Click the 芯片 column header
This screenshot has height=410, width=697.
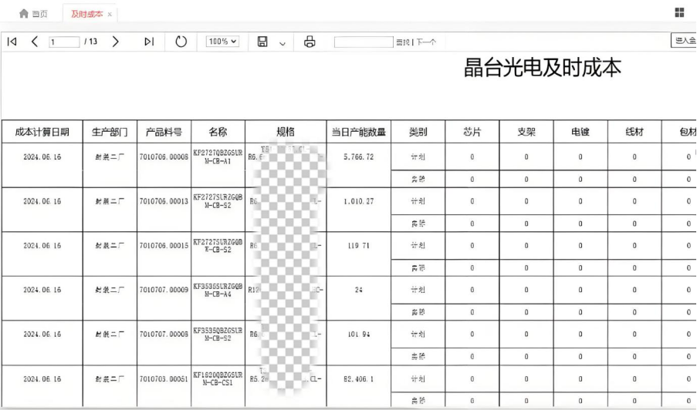(472, 132)
